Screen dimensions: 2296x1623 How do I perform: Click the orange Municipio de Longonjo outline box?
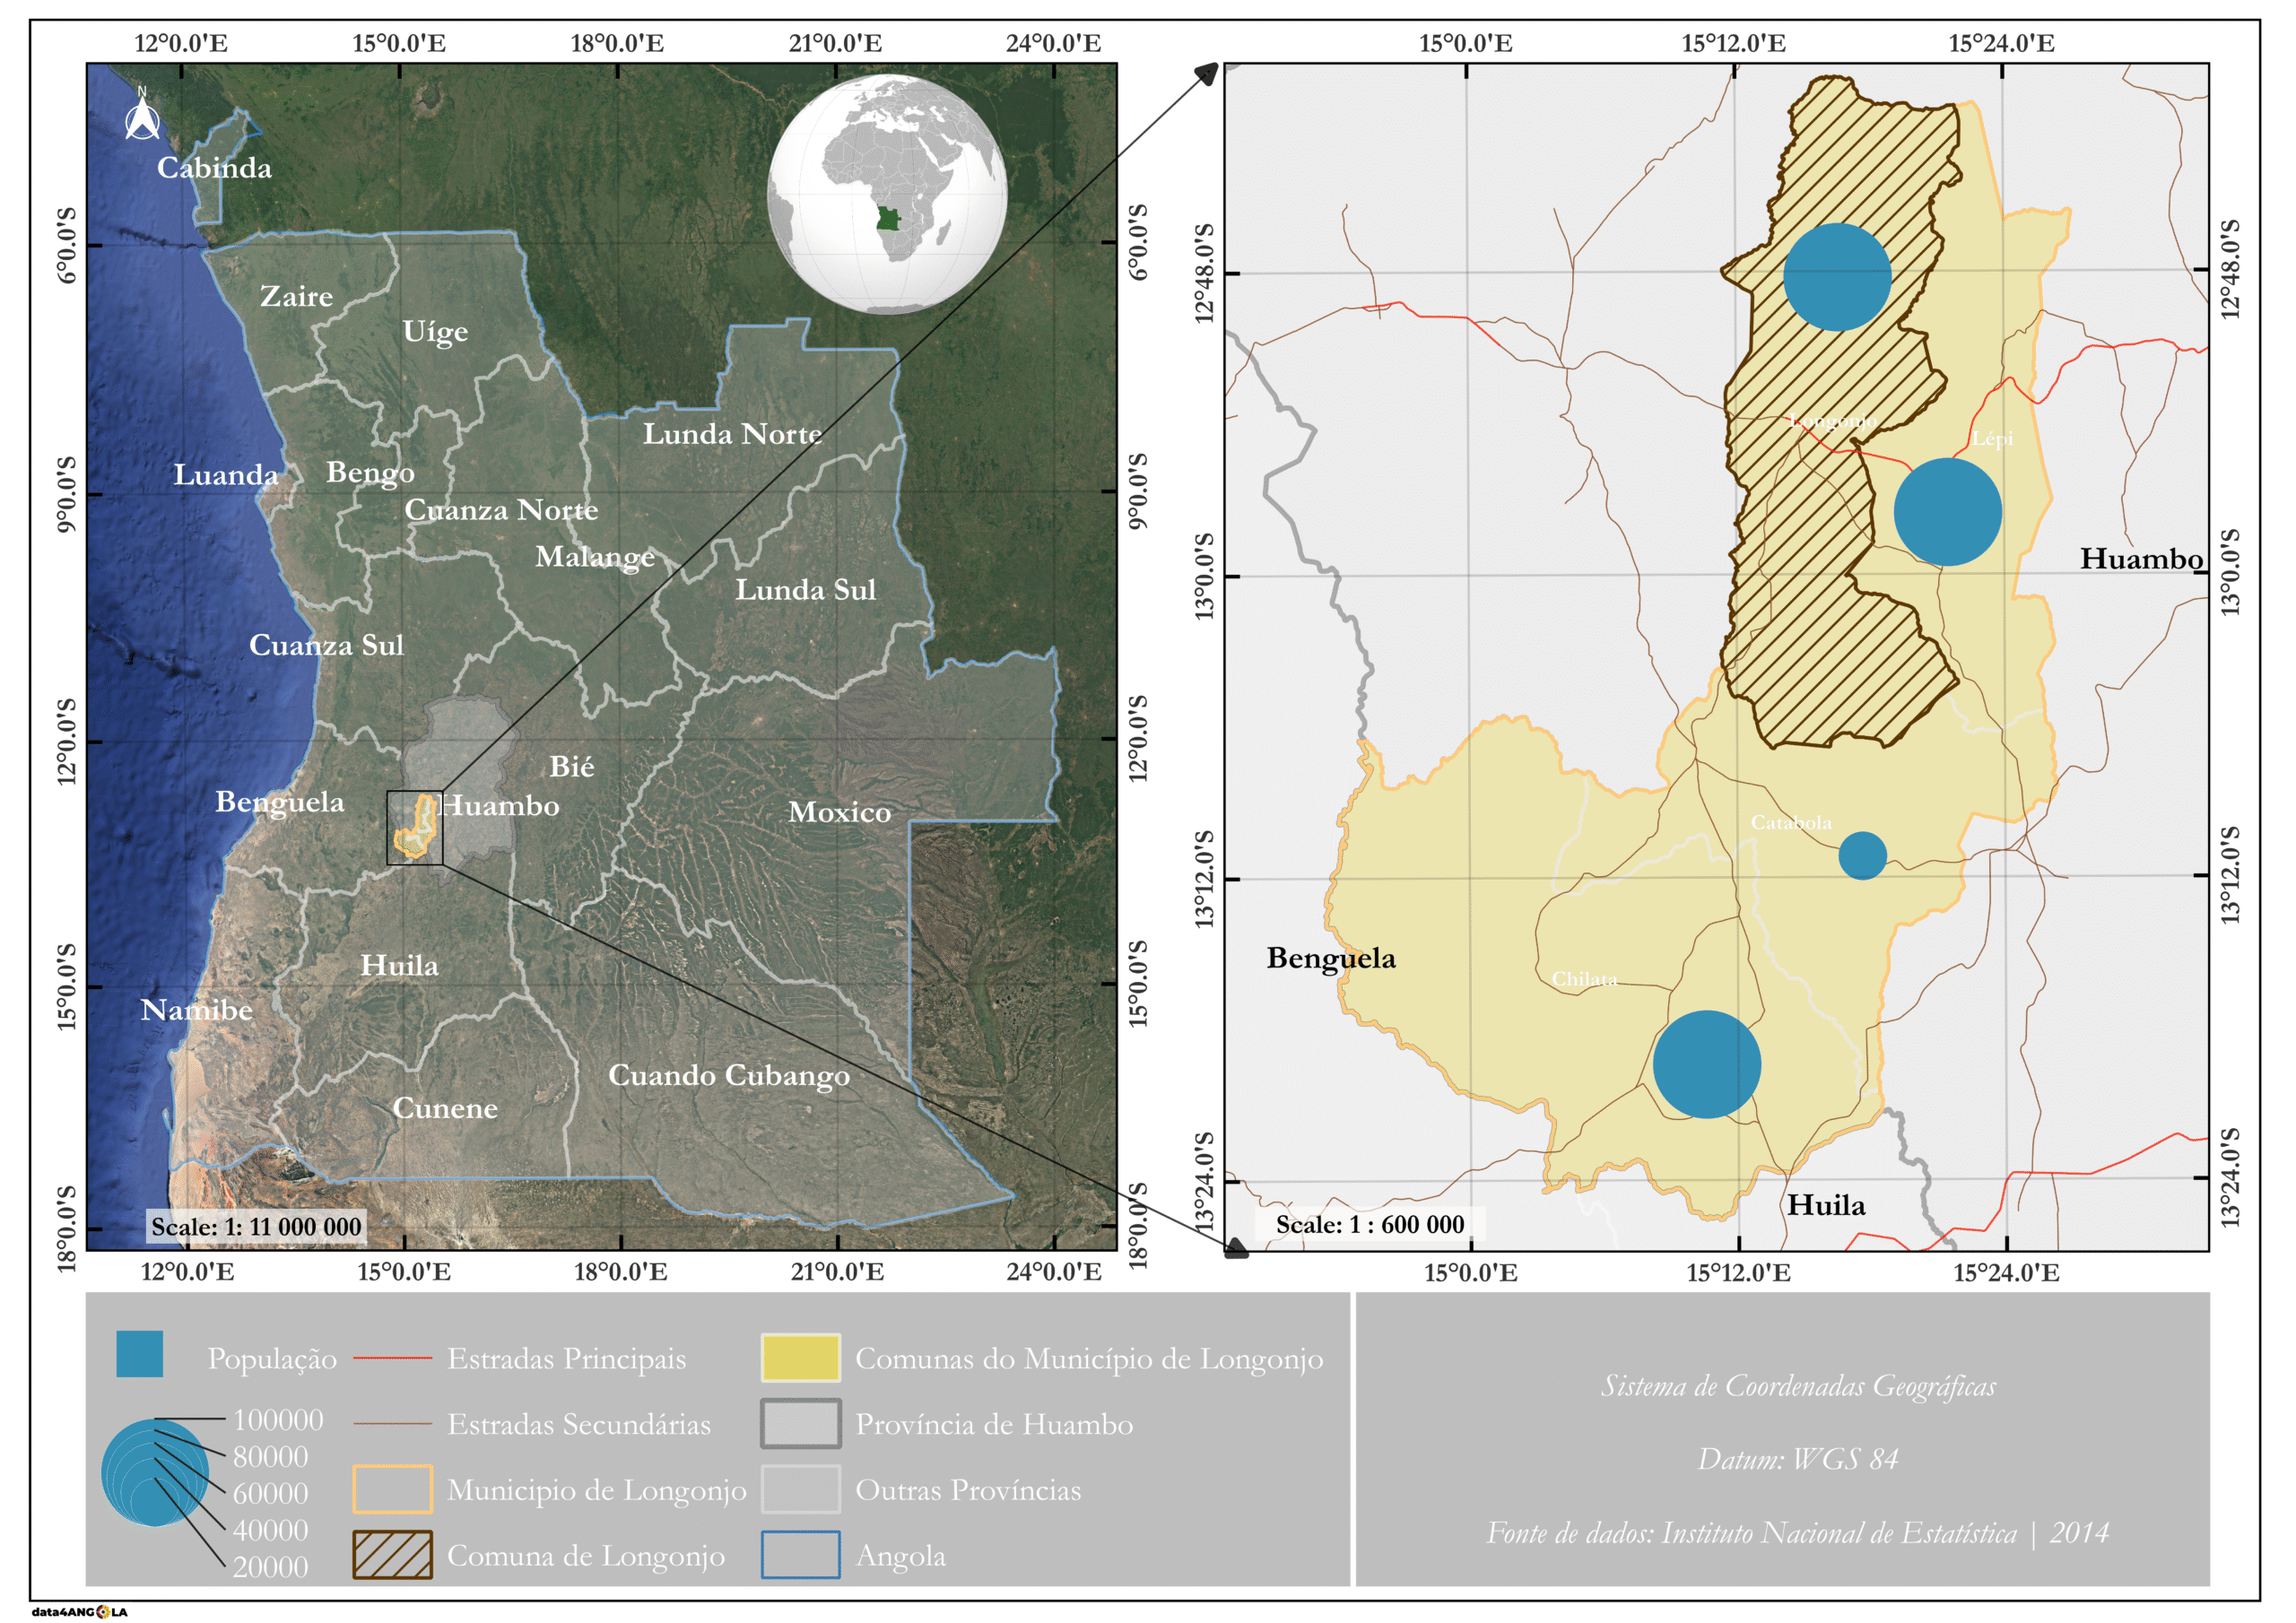392,1489
